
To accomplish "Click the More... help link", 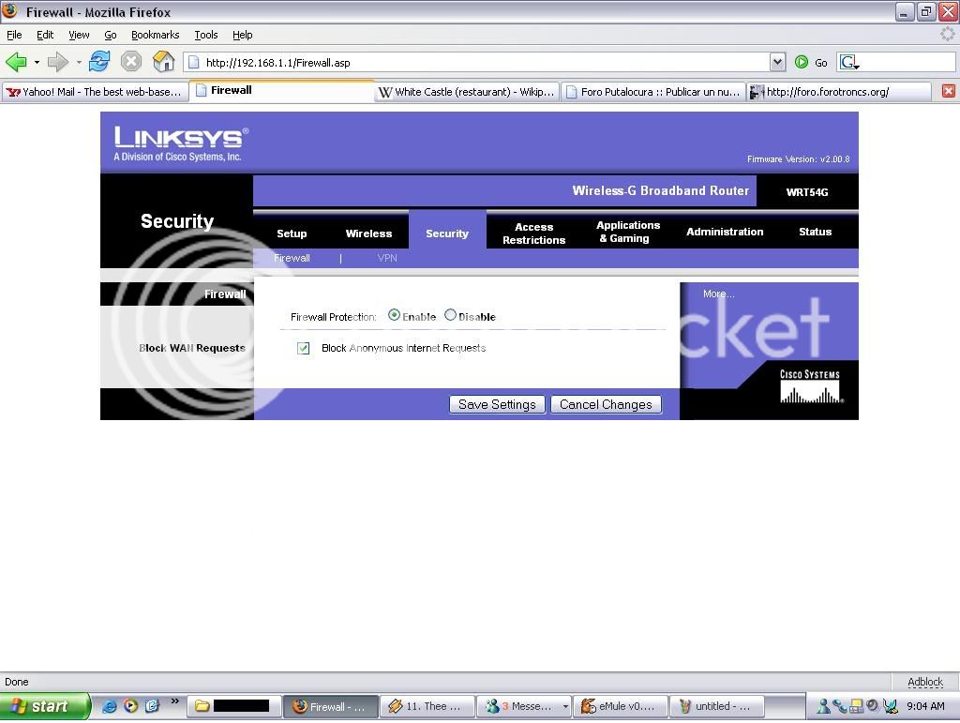I will (719, 294).
